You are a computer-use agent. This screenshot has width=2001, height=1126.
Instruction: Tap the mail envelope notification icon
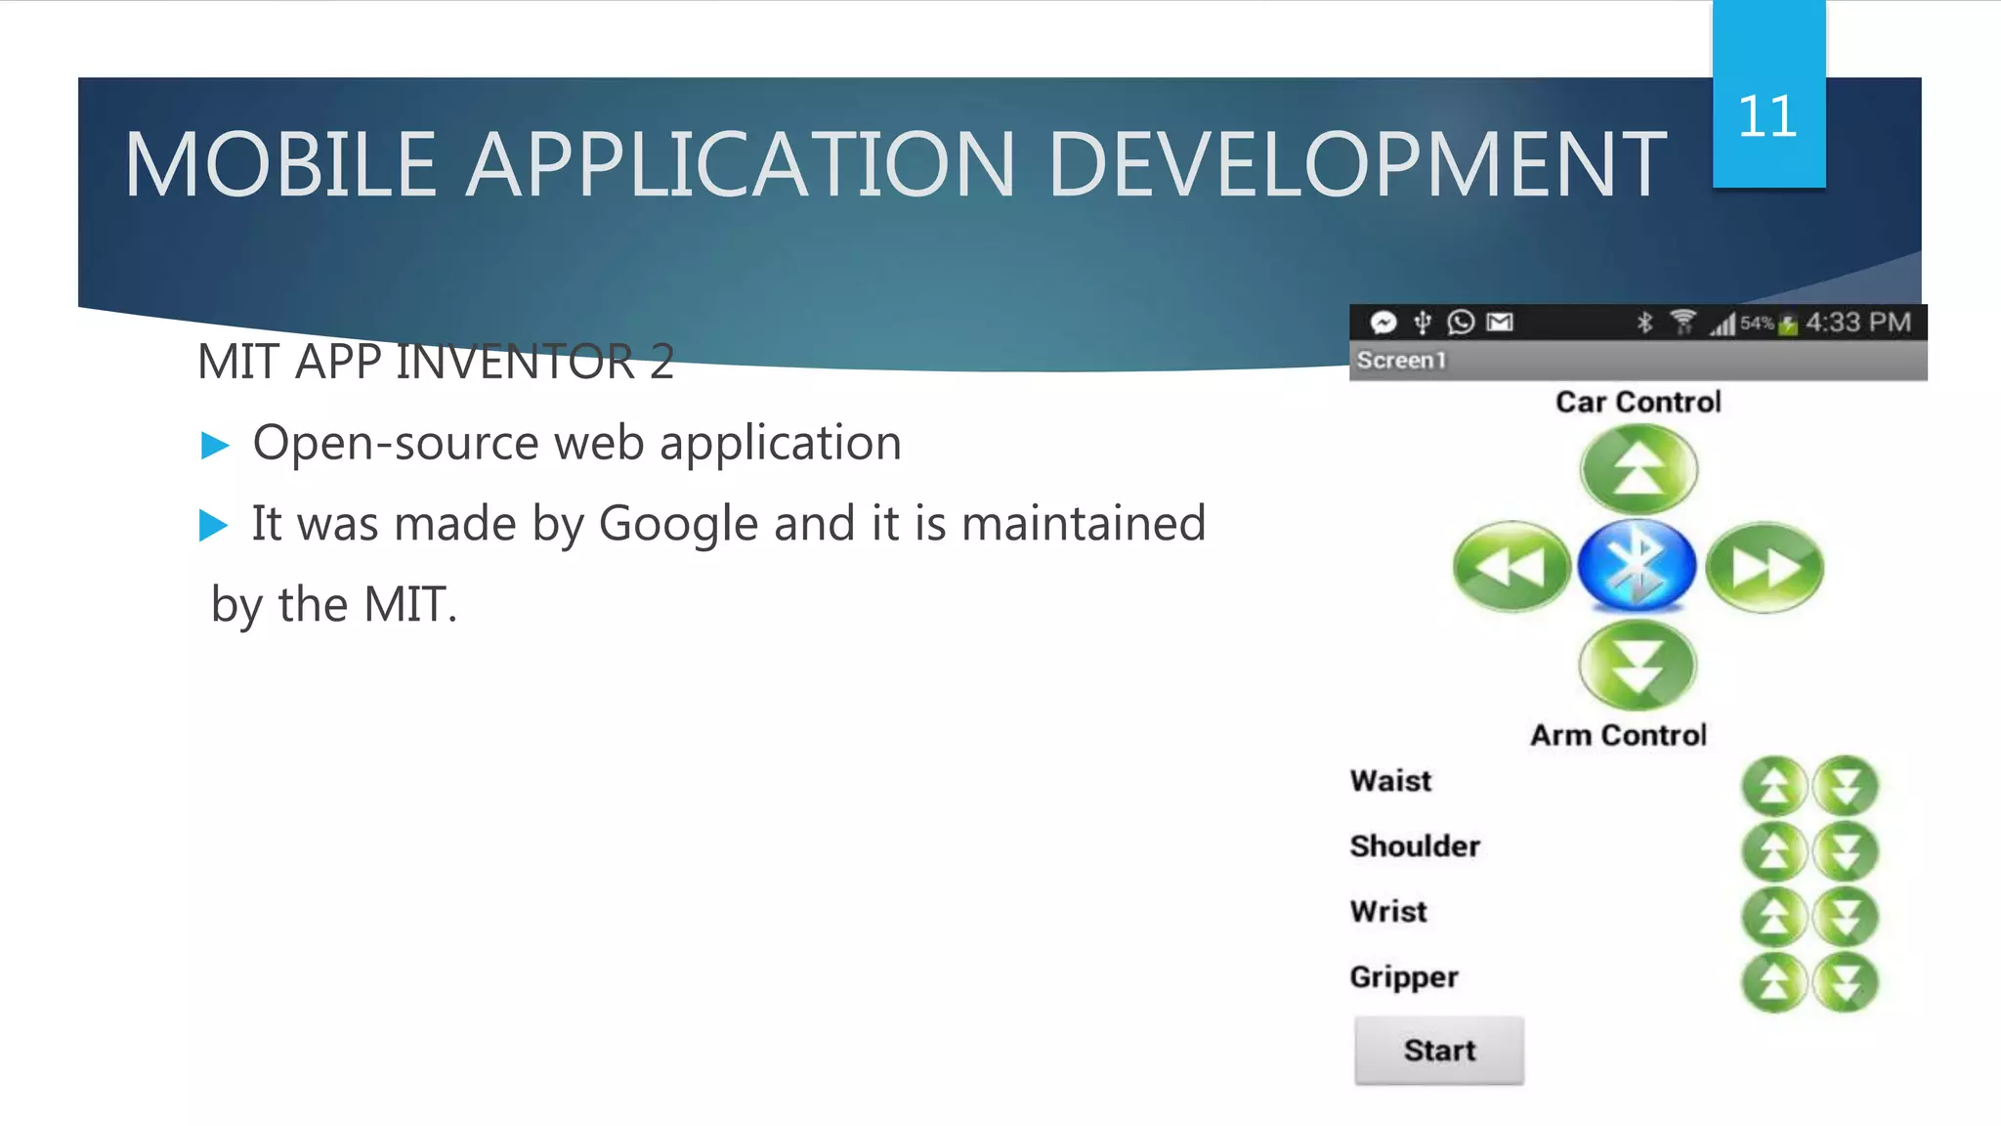coord(1500,323)
